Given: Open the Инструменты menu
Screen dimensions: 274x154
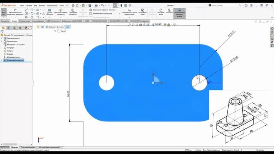Looking at the screenshot, I should pyautogui.click(x=52, y=6).
